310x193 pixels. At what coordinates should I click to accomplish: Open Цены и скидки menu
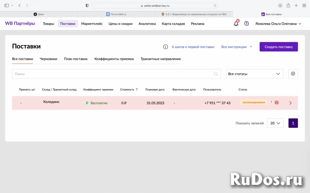[121, 24]
